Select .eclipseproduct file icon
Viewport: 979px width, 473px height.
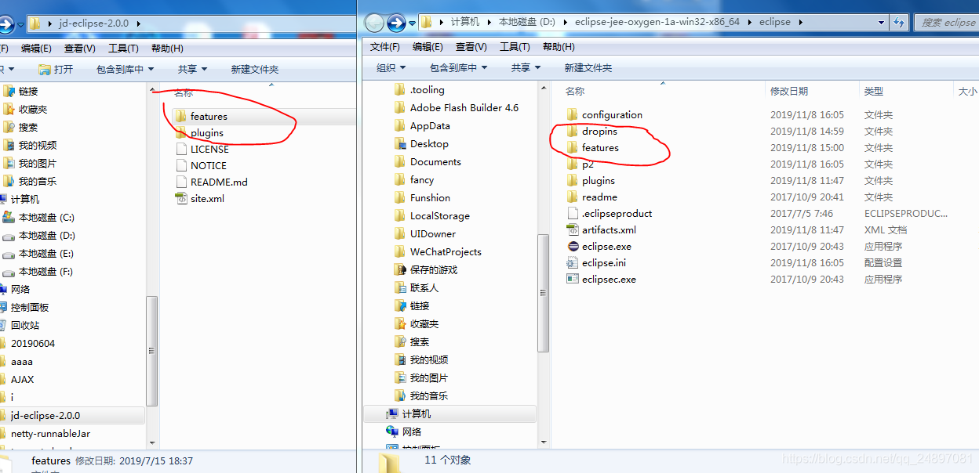[x=572, y=214]
